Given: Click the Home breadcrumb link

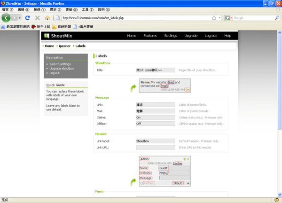Looking at the screenshot, I should (x=49, y=46).
